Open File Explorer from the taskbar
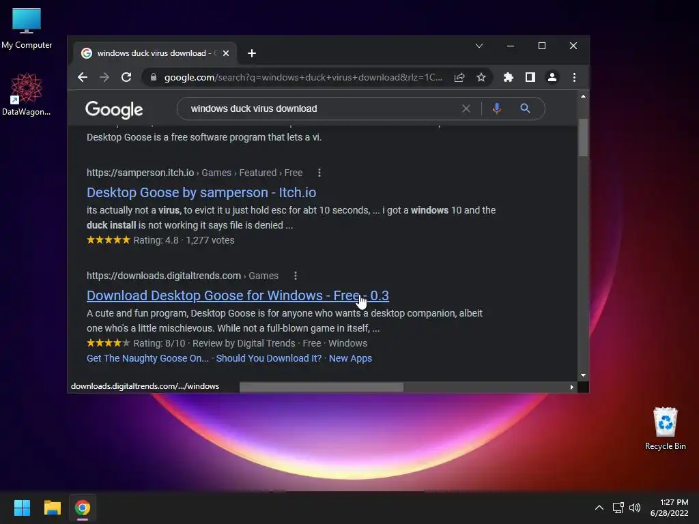This screenshot has height=524, width=699. [52, 508]
